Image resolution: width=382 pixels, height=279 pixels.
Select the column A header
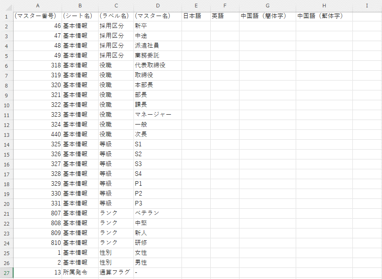[37, 5]
